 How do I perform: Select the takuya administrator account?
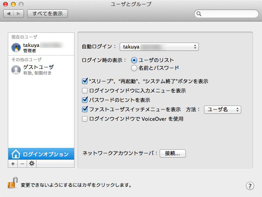[x=41, y=48]
